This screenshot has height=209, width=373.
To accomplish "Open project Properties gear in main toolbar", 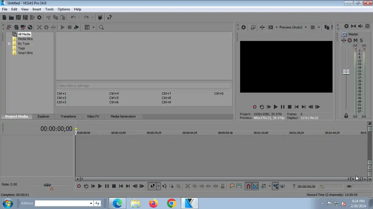I will pos(39,18).
